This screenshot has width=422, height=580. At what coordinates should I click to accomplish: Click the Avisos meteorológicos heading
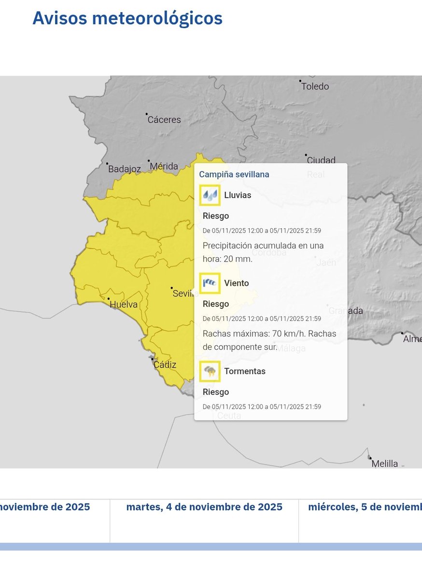pyautogui.click(x=127, y=18)
